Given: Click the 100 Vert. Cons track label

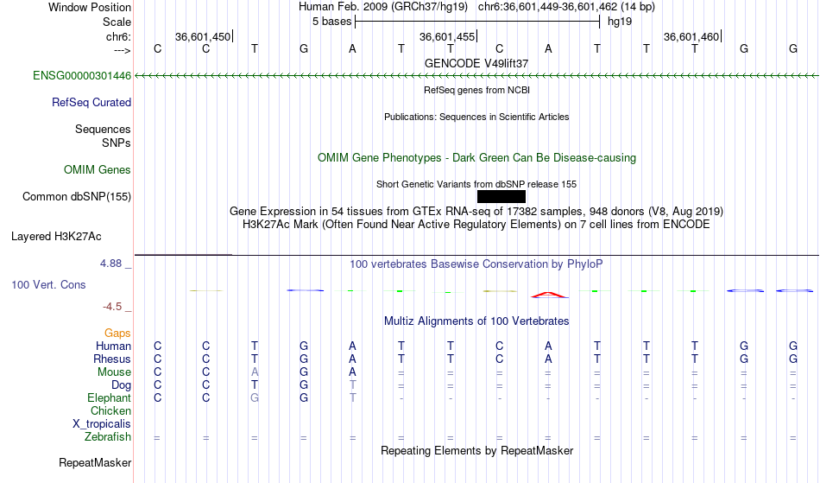Looking at the screenshot, I should 48,284.
